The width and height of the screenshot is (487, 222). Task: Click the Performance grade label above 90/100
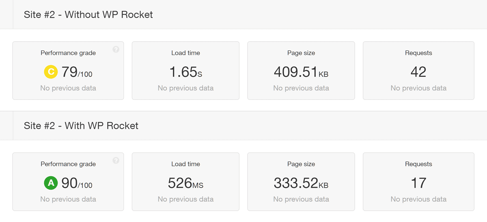68,164
